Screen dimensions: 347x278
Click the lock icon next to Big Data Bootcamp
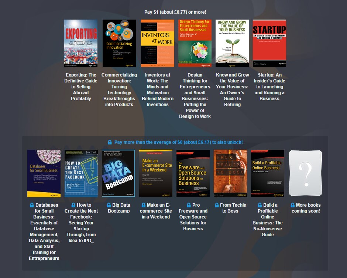point(109,205)
